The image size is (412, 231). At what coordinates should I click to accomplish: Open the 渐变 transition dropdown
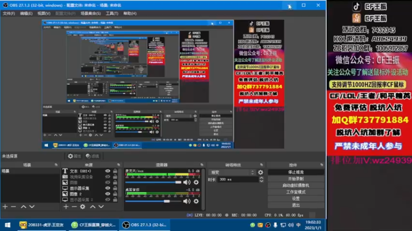232,172
